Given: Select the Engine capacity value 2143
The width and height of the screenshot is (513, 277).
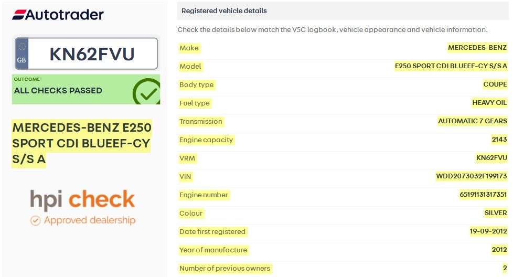Looking at the screenshot, I should [499, 140].
